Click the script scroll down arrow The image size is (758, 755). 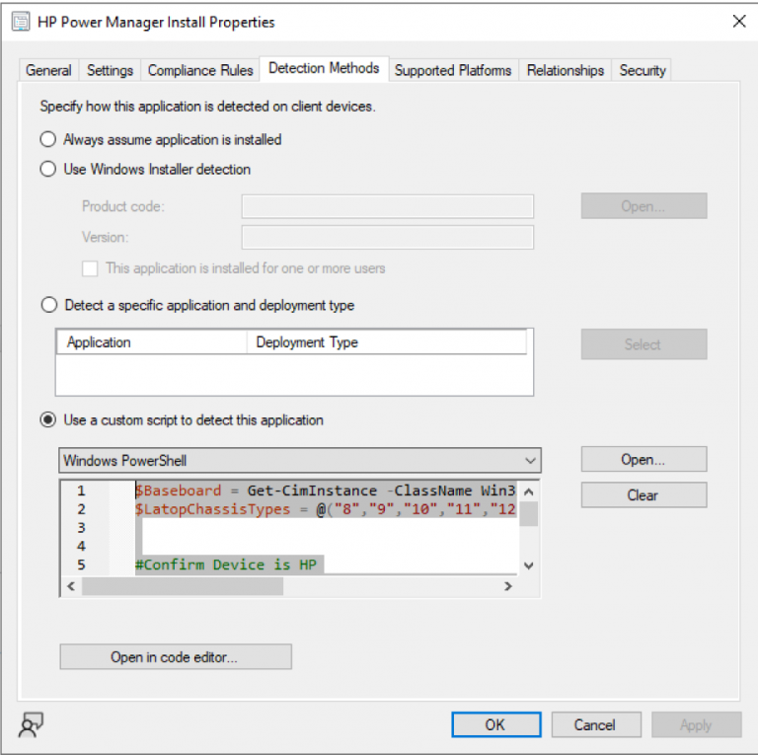[529, 566]
